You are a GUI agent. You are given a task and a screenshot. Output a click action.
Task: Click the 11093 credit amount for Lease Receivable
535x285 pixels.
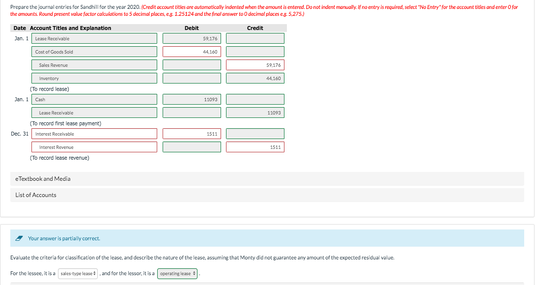[x=255, y=113]
